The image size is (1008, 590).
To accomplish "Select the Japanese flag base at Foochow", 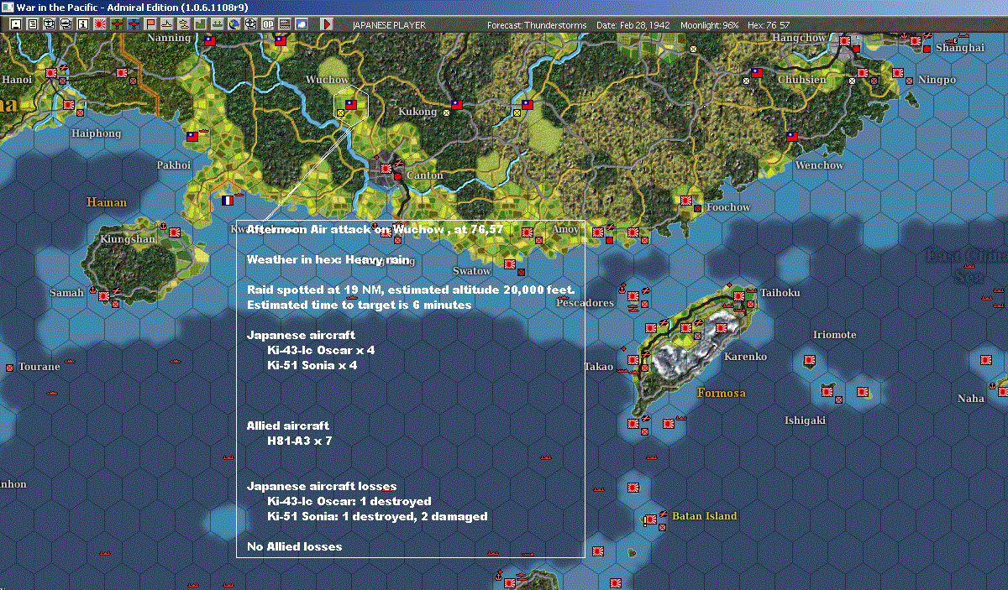I will tap(686, 201).
